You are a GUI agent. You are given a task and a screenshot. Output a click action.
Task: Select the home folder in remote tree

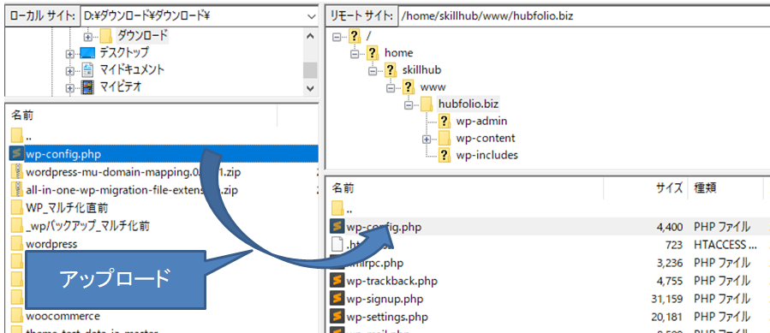point(398,52)
